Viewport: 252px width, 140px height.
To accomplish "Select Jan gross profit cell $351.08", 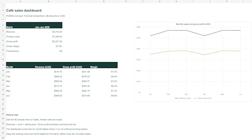I will (86, 72).
